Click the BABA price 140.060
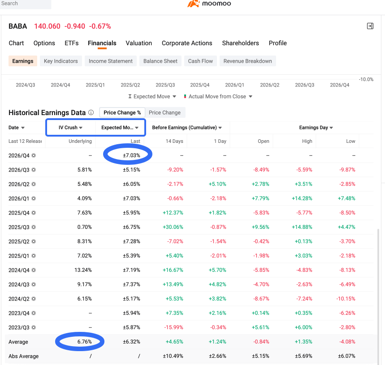This screenshot has height=365, width=385. [x=47, y=26]
